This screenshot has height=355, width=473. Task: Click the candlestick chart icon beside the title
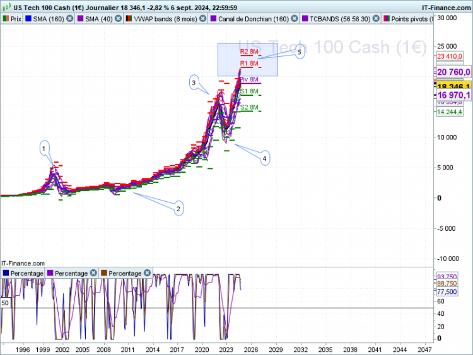click(7, 7)
